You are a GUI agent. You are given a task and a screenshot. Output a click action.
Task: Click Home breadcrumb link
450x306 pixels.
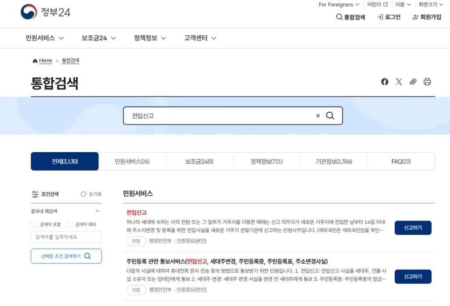point(45,60)
